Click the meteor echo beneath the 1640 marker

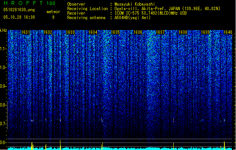[224, 120]
